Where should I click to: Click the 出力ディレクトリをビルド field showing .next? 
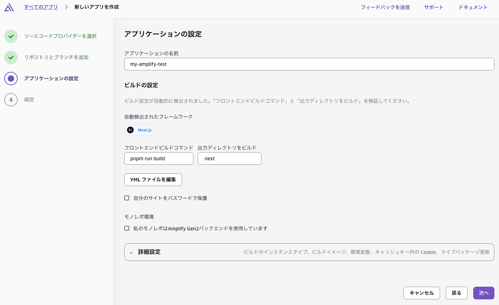pos(229,158)
